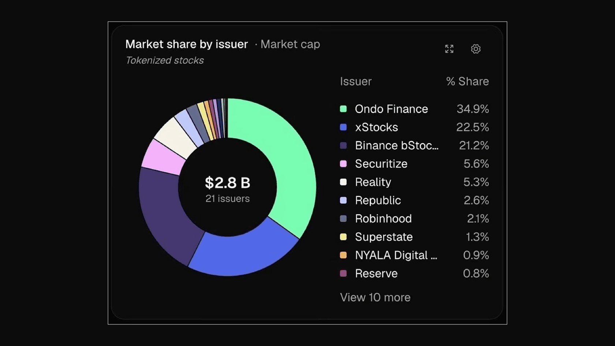615x346 pixels.
Task: Click the 0.9% share value
Action: [x=476, y=255]
